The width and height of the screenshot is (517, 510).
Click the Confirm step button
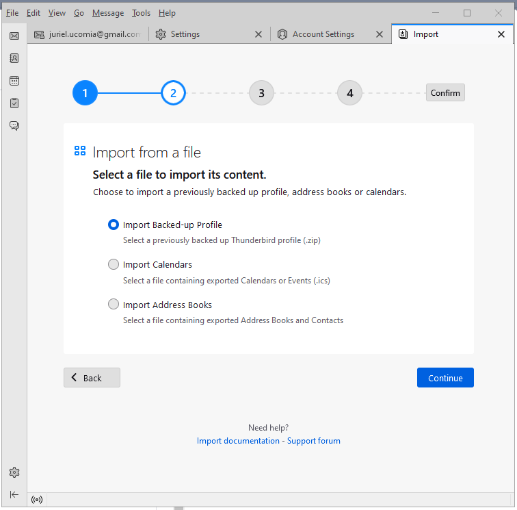445,92
